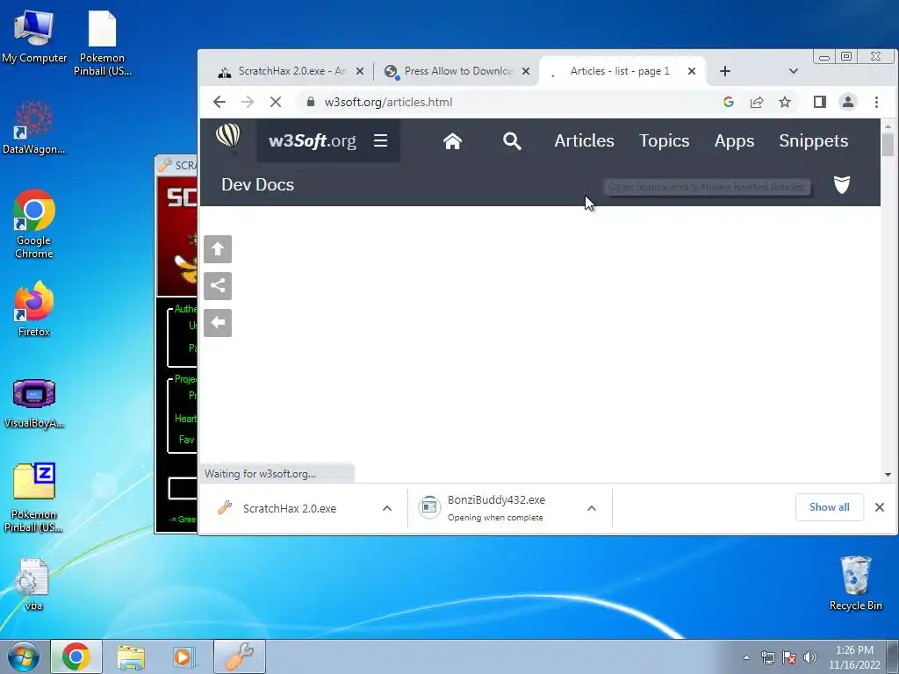Click the ScratchHax wrench taskbar button
Screen dimensions: 899x674
pyautogui.click(x=240, y=656)
